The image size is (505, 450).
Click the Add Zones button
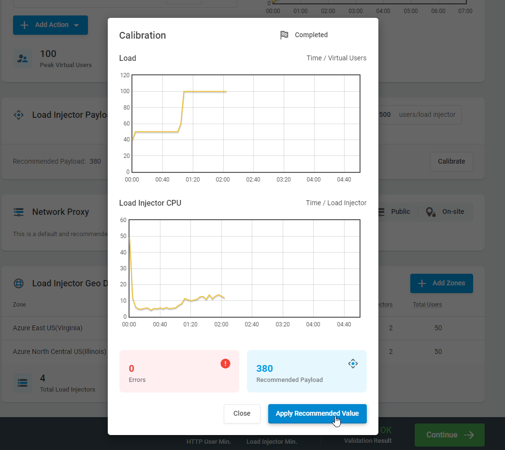click(441, 283)
